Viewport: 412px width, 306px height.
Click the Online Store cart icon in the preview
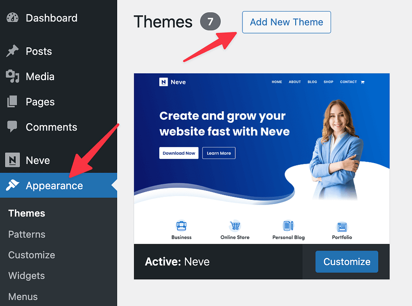click(235, 226)
